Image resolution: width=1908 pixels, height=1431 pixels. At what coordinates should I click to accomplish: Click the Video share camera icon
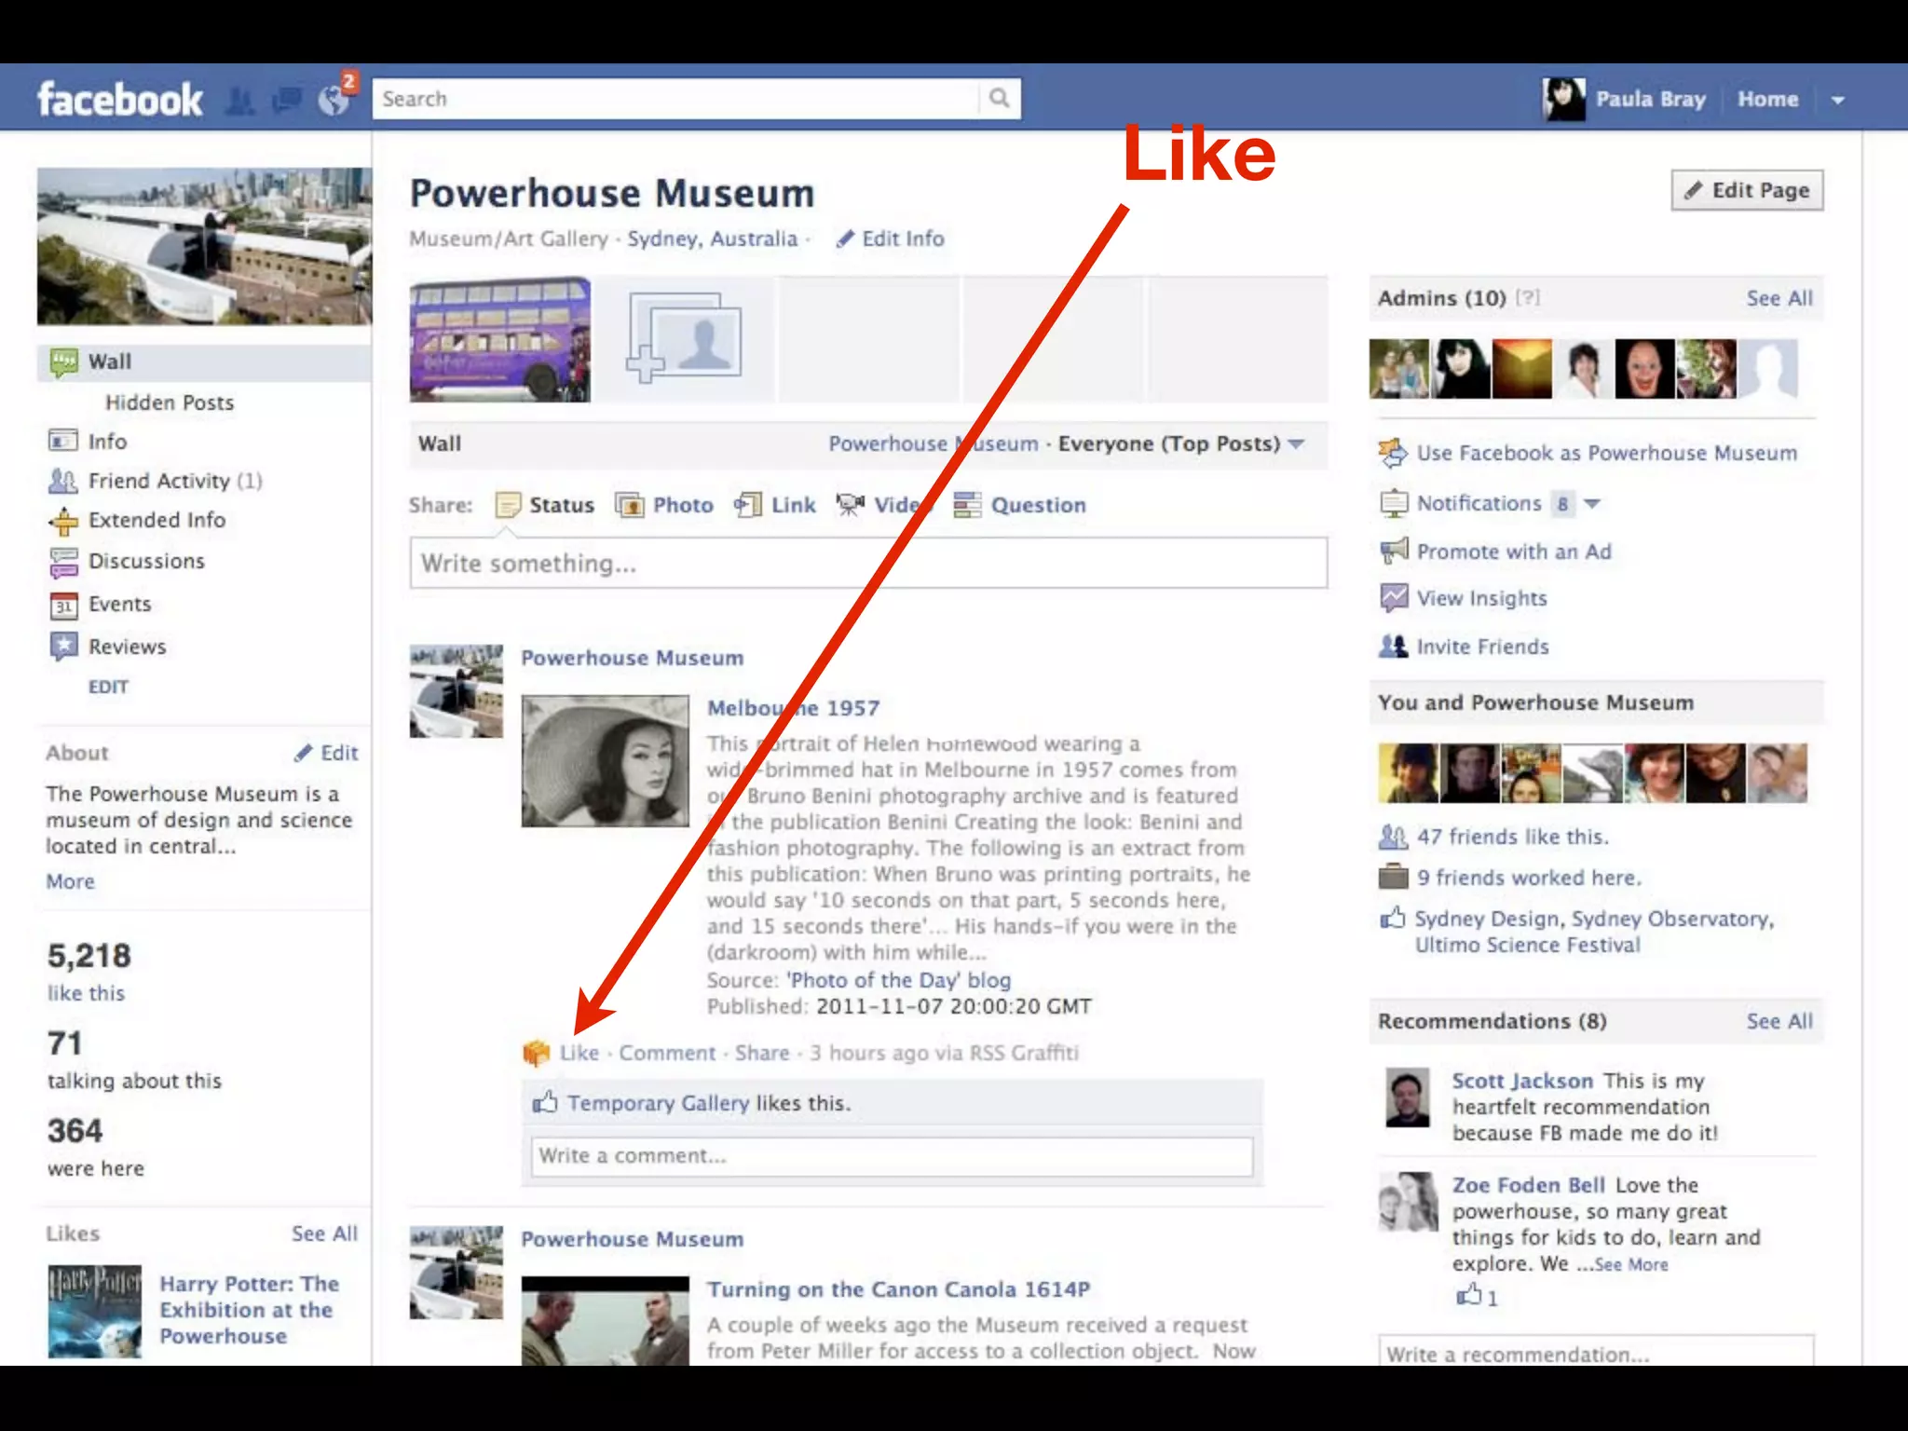click(x=850, y=505)
